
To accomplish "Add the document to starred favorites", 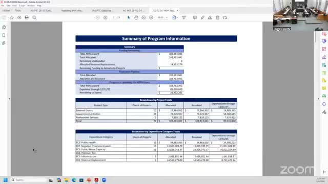I will point(12,18).
